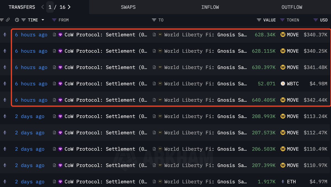This screenshot has width=331, height=187.
Task: Open the '2 days ago' link in $113.24K row
Action: pyautogui.click(x=30, y=116)
